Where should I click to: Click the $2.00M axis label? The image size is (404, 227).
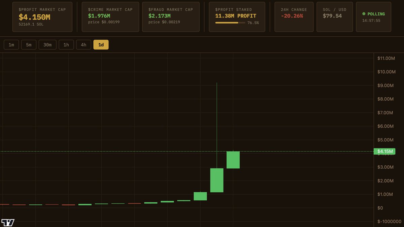click(x=385, y=181)
